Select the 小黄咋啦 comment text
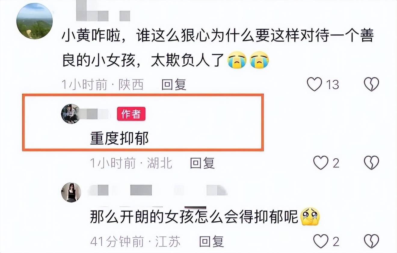The image size is (397, 253). [218, 48]
